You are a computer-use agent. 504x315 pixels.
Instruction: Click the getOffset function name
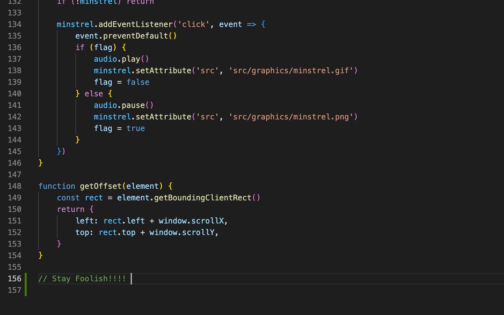click(101, 186)
